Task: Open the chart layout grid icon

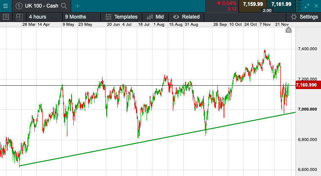Action: (19, 17)
